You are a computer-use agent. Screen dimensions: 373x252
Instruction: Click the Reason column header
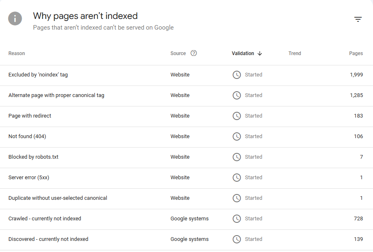pos(16,53)
